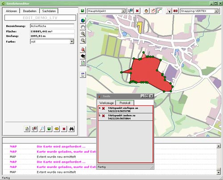The image size is (223, 180).
Task: Click the globe full-extent icon
Action: 83,21
